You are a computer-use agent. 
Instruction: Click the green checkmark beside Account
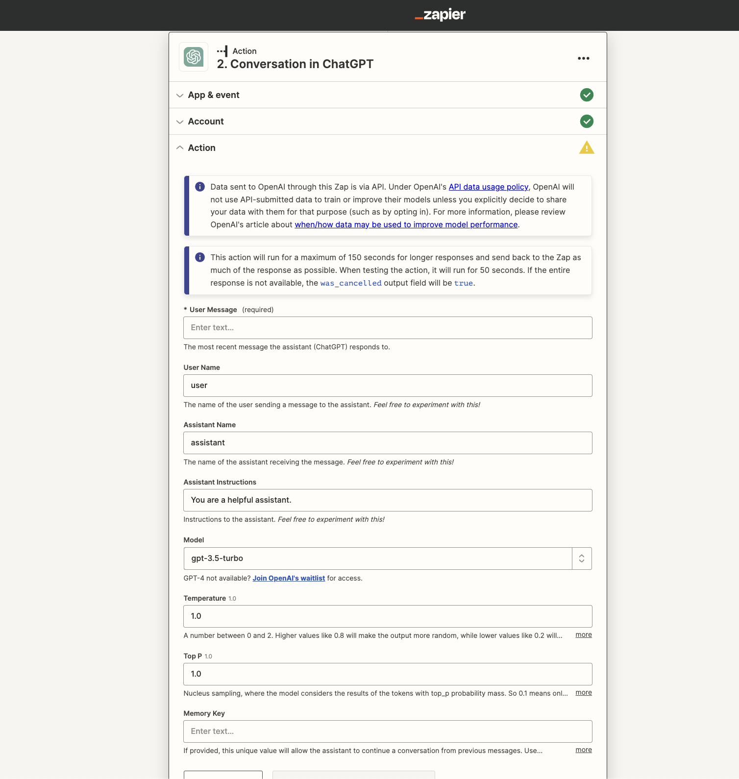point(587,122)
